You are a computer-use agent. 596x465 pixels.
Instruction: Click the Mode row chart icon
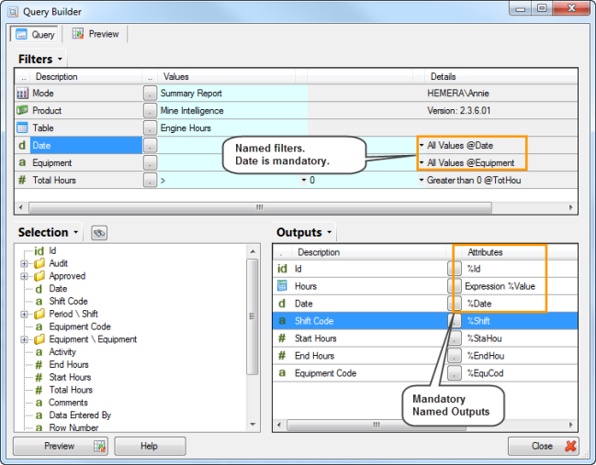[x=22, y=93]
